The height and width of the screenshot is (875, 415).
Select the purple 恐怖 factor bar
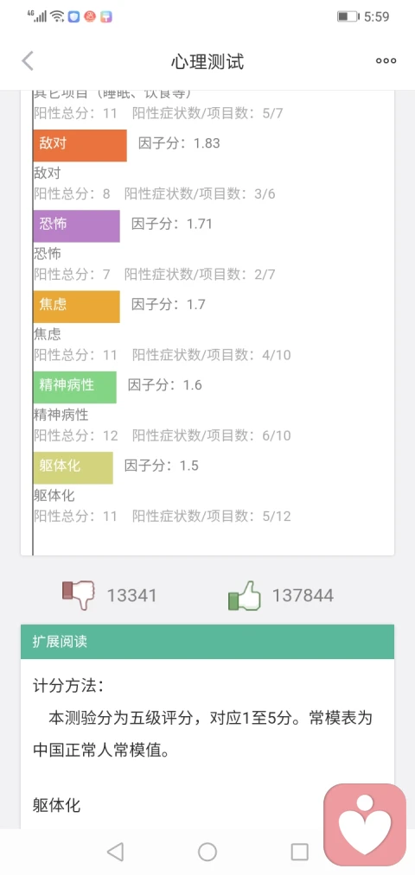click(77, 226)
